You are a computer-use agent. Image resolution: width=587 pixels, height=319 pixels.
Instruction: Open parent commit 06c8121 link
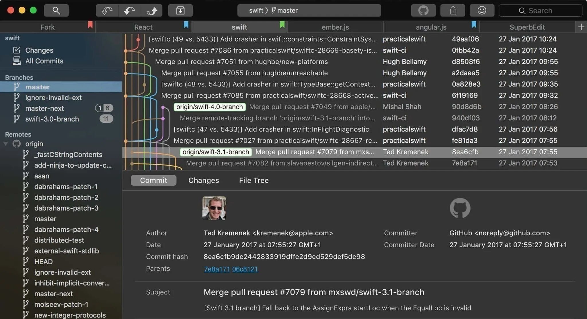pos(245,269)
